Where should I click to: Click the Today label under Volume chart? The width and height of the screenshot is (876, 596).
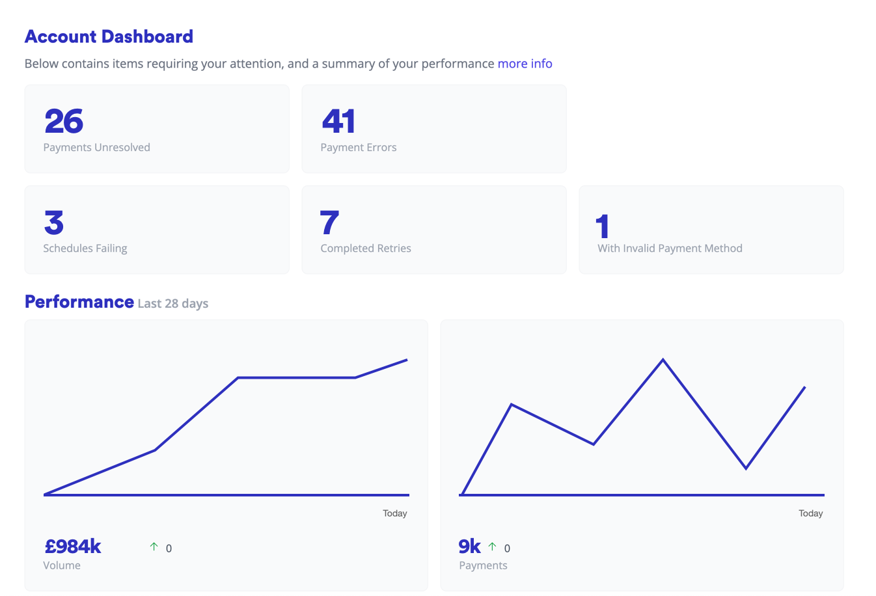[394, 513]
